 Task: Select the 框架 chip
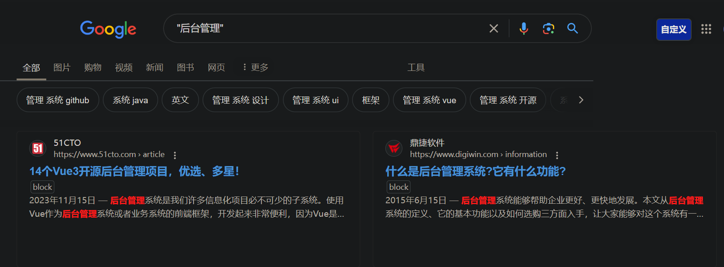click(371, 100)
